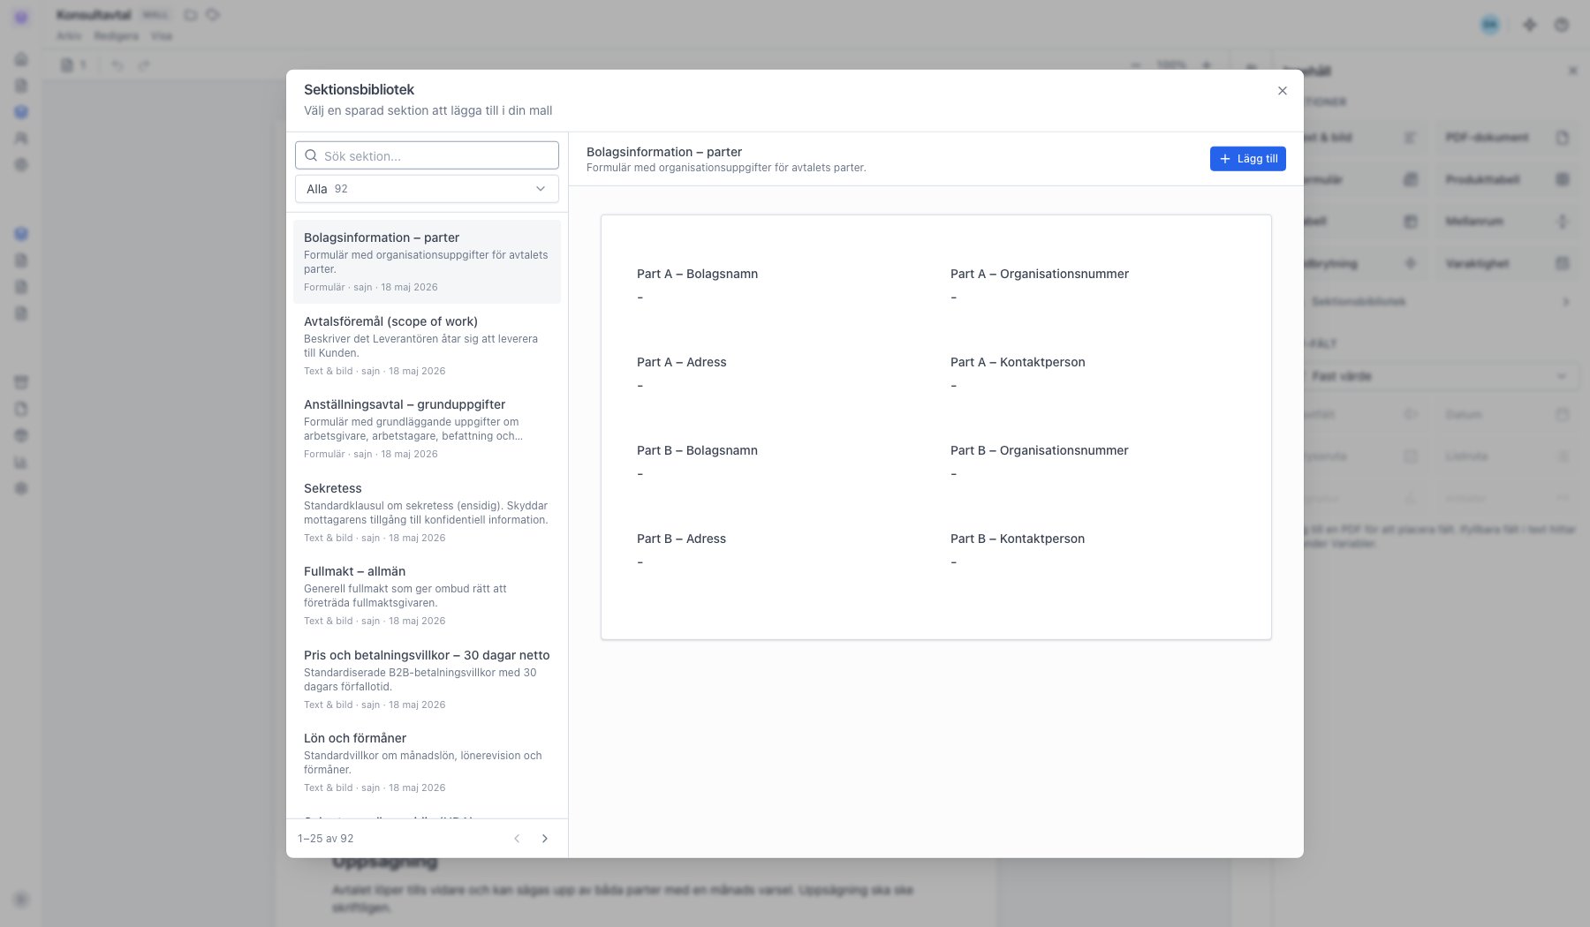Viewport: 1590px width, 927px height.
Task: Click the redo arrow in the editor toolbar
Action: click(x=144, y=65)
